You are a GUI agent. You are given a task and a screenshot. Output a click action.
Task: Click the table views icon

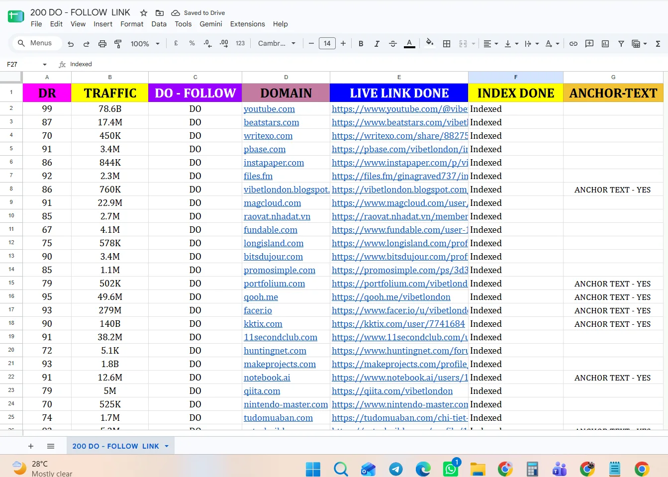point(636,44)
